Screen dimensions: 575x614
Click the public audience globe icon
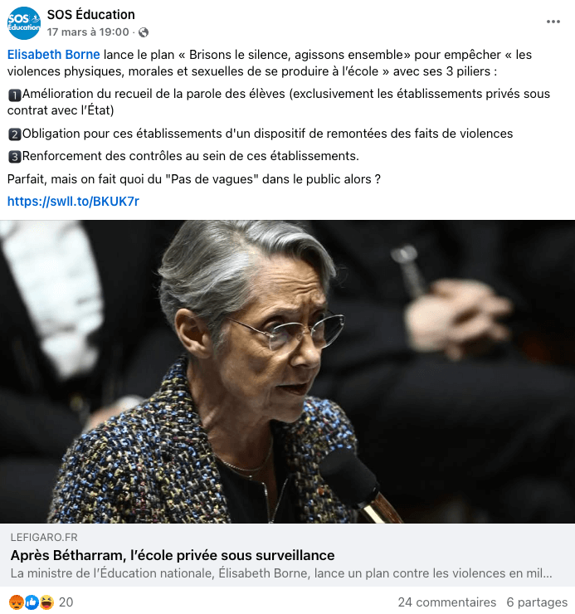point(144,32)
